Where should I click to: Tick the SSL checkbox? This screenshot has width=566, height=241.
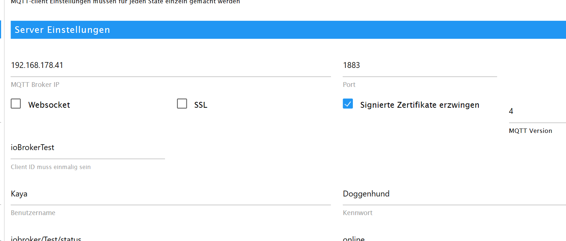[182, 104]
